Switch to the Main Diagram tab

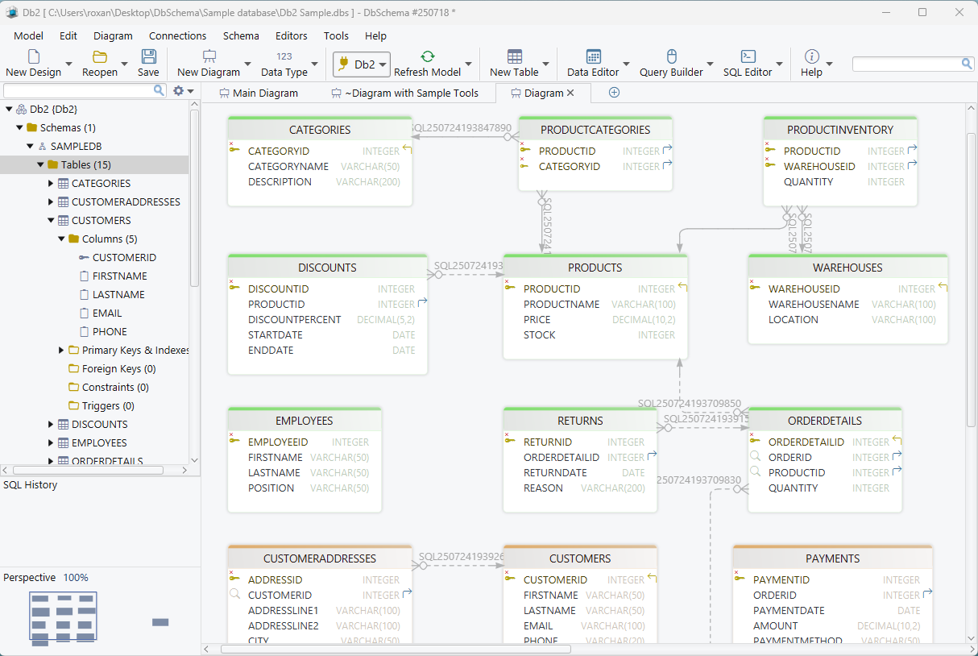pos(258,93)
